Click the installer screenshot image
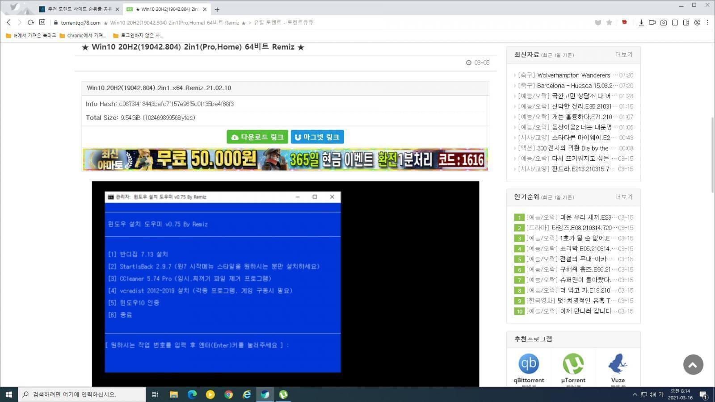The height and width of the screenshot is (402, 715). [x=285, y=284]
